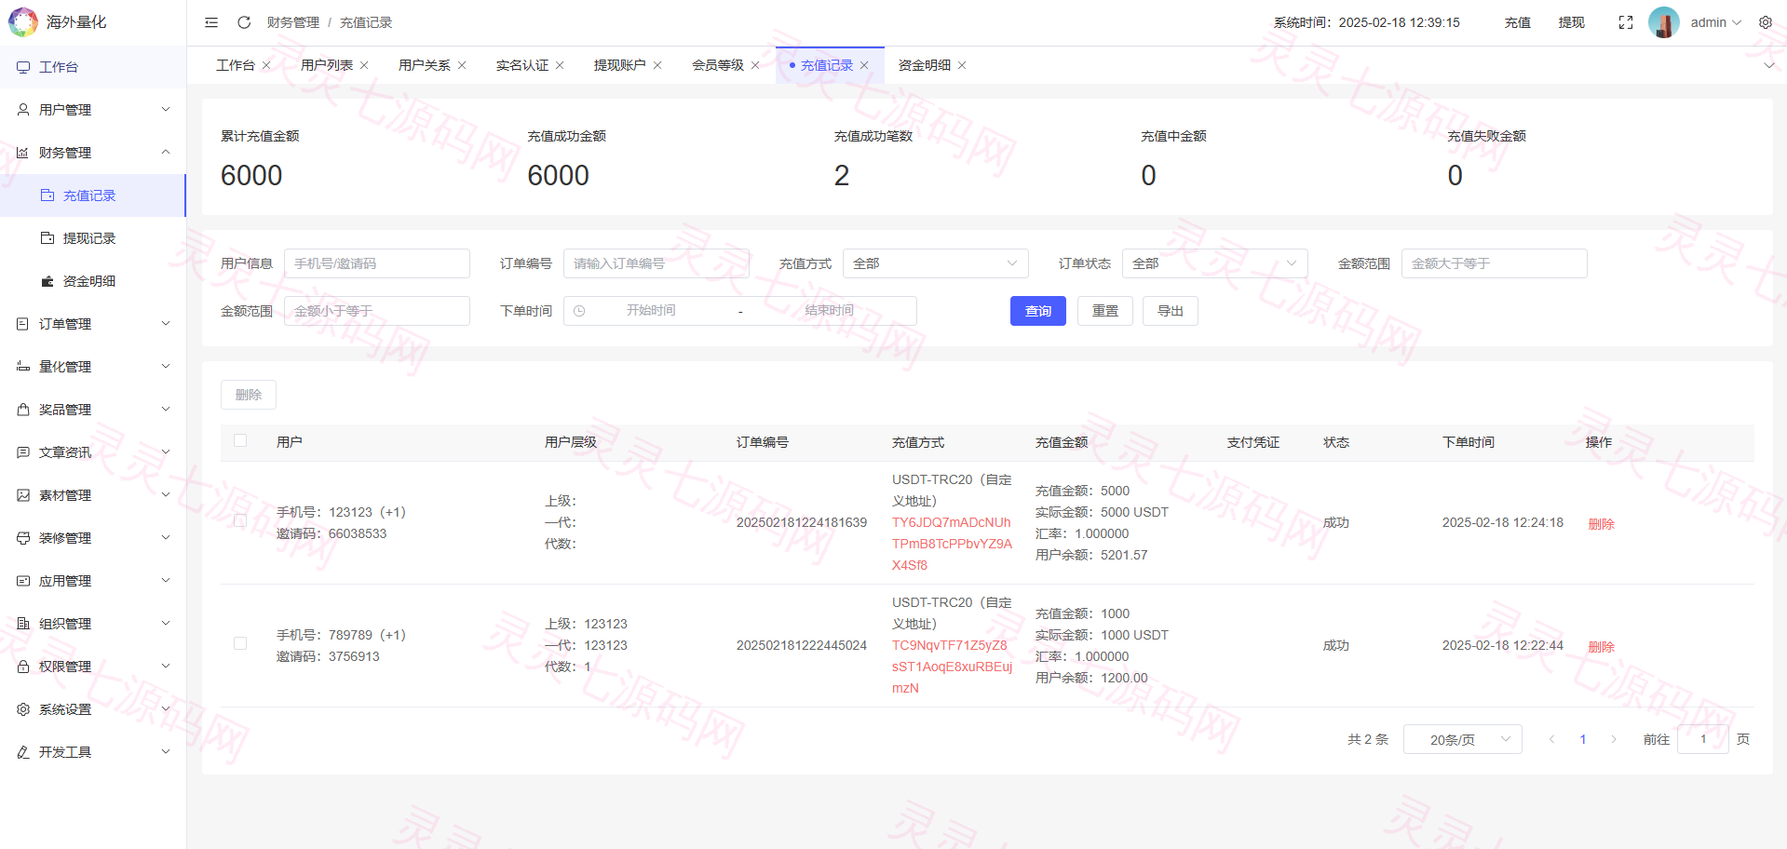Focus the 订单编号 input field
The height and width of the screenshot is (849, 1787).
point(657,263)
